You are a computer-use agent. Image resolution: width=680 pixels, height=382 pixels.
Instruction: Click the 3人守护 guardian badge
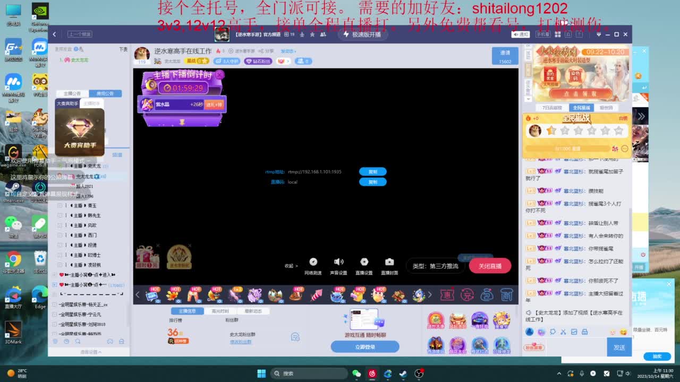227,61
